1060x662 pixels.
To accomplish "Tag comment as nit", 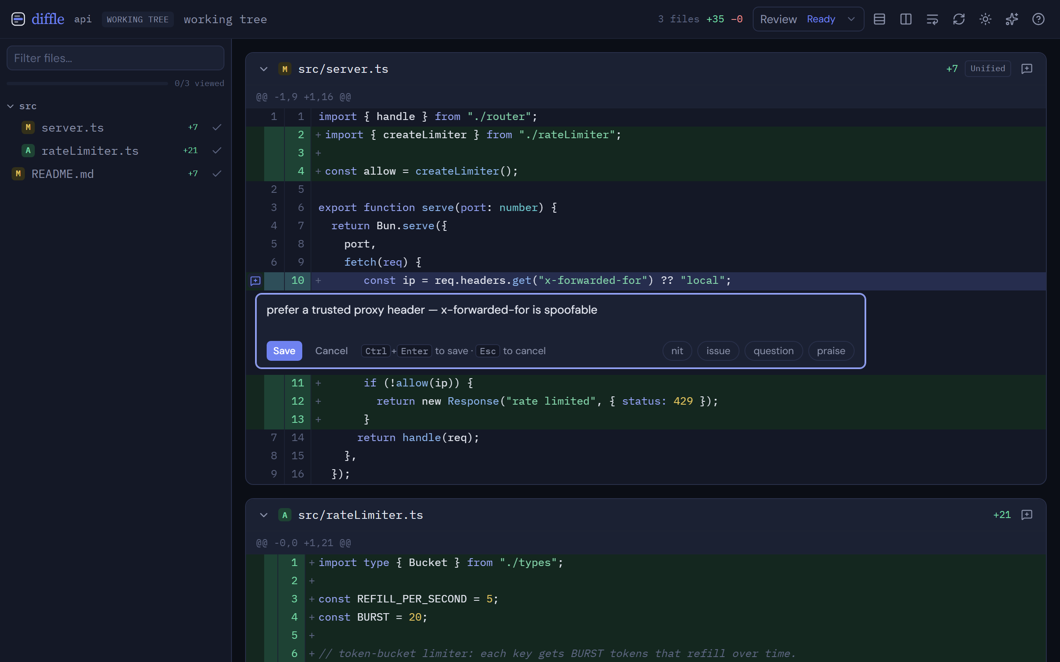I will (677, 351).
